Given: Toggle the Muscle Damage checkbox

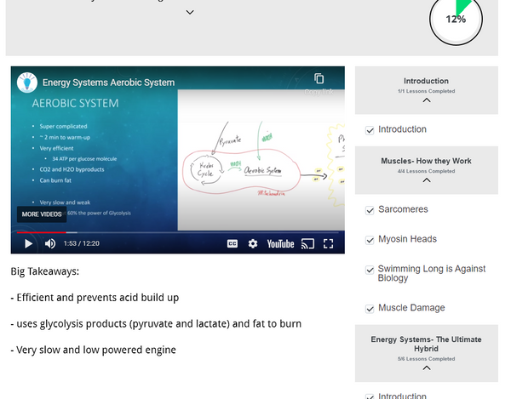Looking at the screenshot, I should [x=370, y=309].
